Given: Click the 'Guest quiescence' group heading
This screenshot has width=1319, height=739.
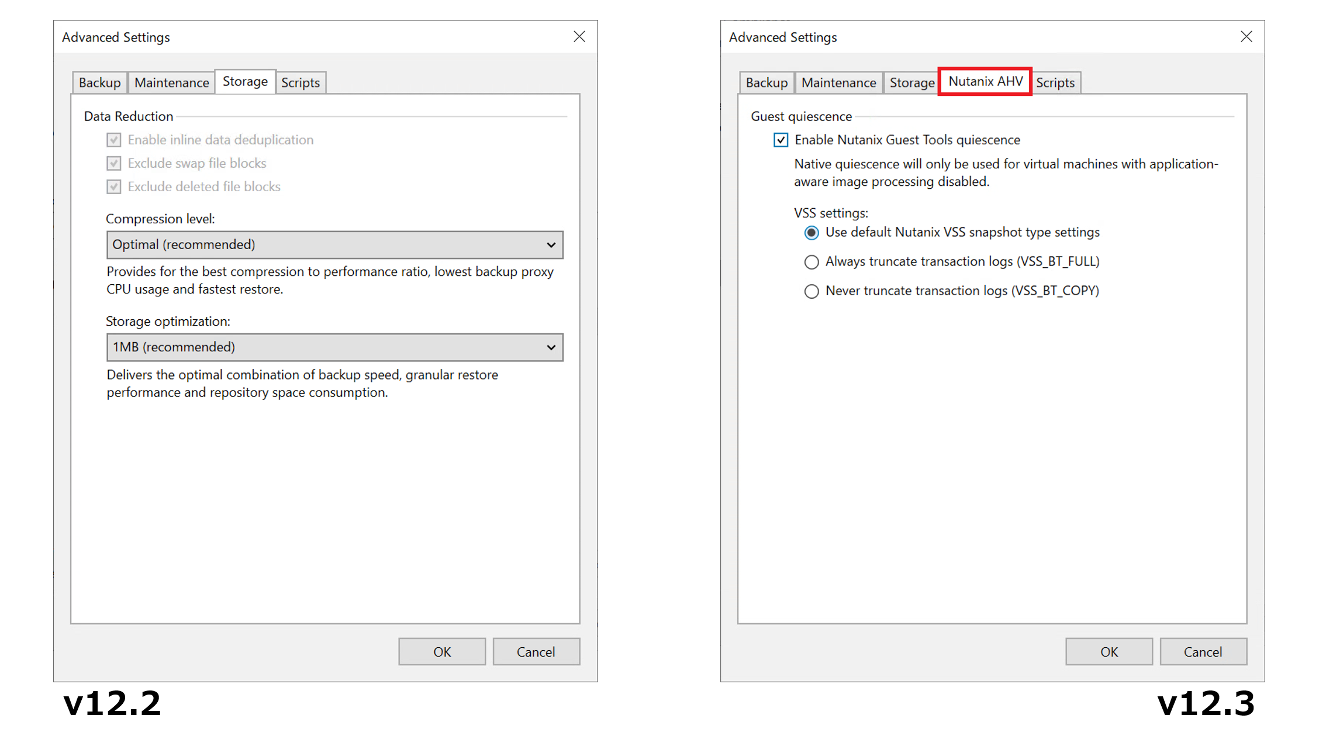Looking at the screenshot, I should (x=802, y=116).
